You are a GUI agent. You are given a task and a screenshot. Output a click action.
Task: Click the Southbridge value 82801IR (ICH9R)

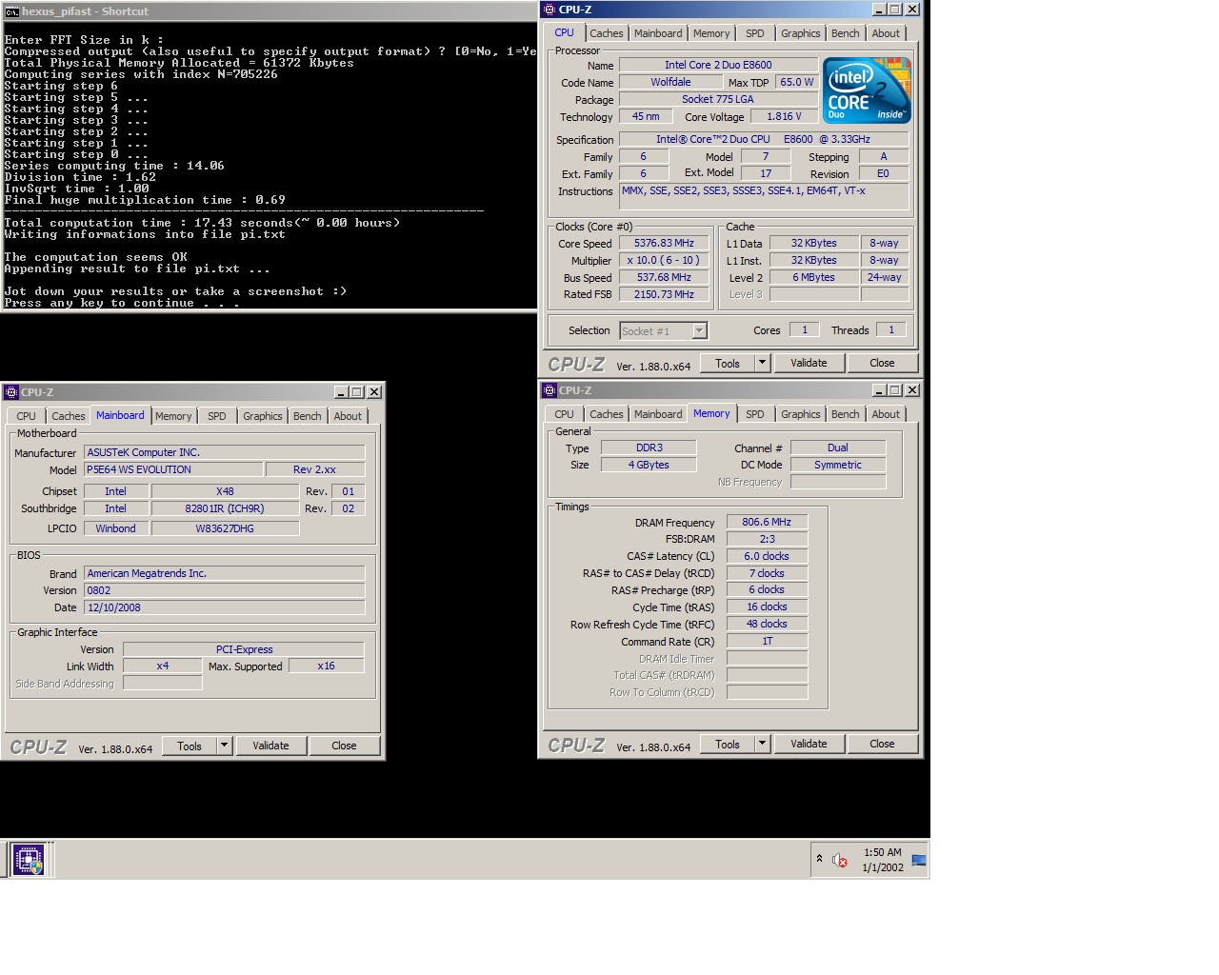tap(225, 508)
